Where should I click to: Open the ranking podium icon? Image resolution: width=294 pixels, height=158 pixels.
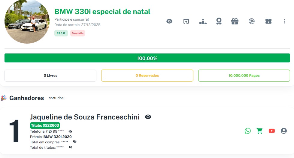pyautogui.click(x=203, y=21)
